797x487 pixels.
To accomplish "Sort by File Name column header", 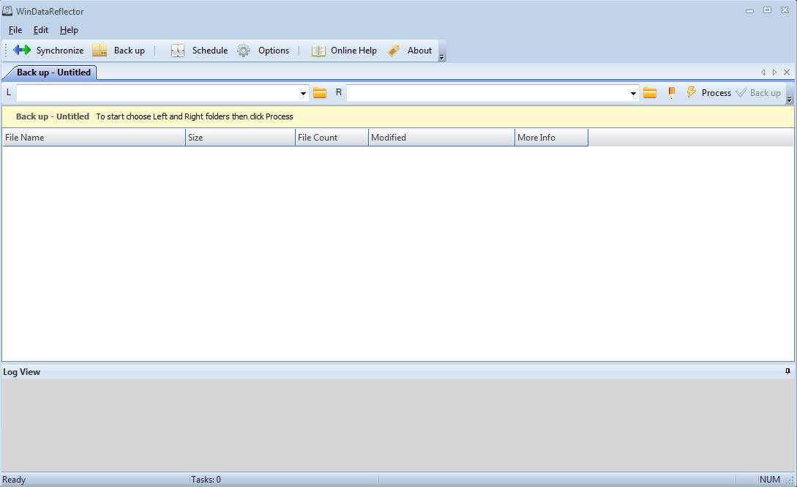I will tap(94, 137).
